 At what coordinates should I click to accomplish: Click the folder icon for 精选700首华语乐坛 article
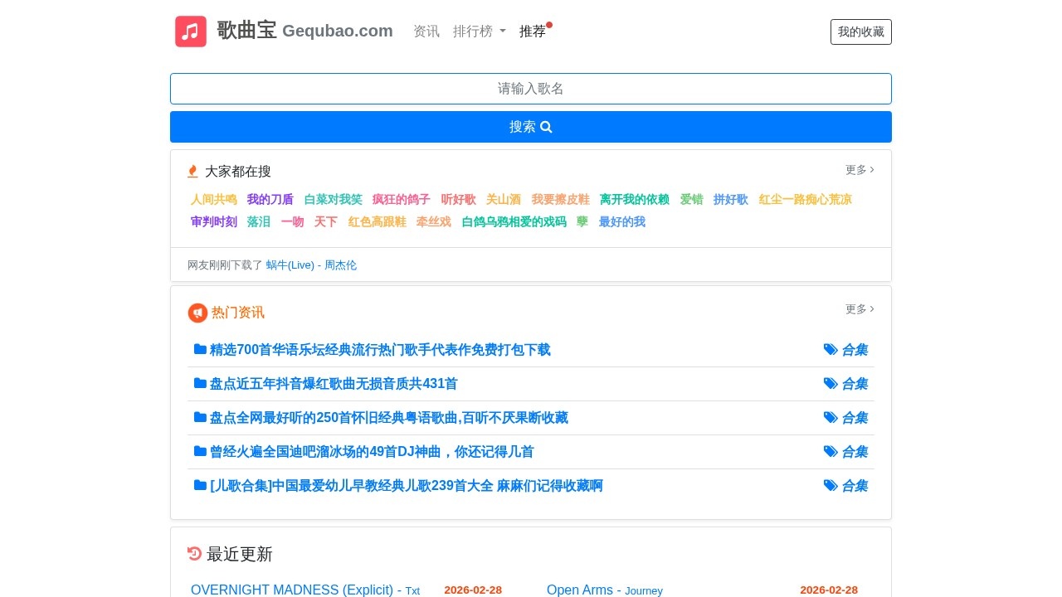point(200,350)
